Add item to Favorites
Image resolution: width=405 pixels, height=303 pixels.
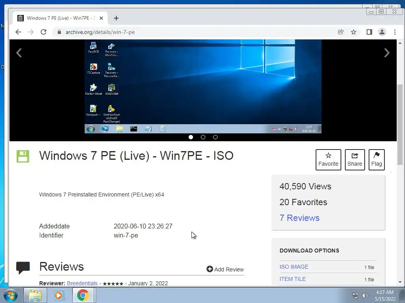click(328, 160)
